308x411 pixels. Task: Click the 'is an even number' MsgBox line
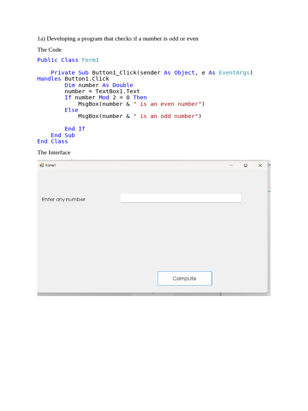(142, 104)
